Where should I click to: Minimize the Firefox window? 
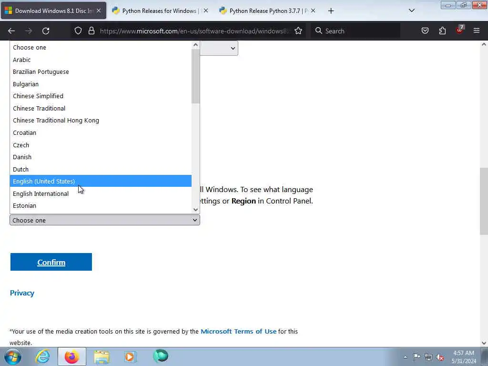coord(448,5)
